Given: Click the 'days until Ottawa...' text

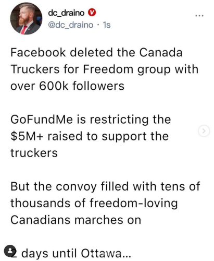Looking at the screenshot, I should click(x=76, y=253).
